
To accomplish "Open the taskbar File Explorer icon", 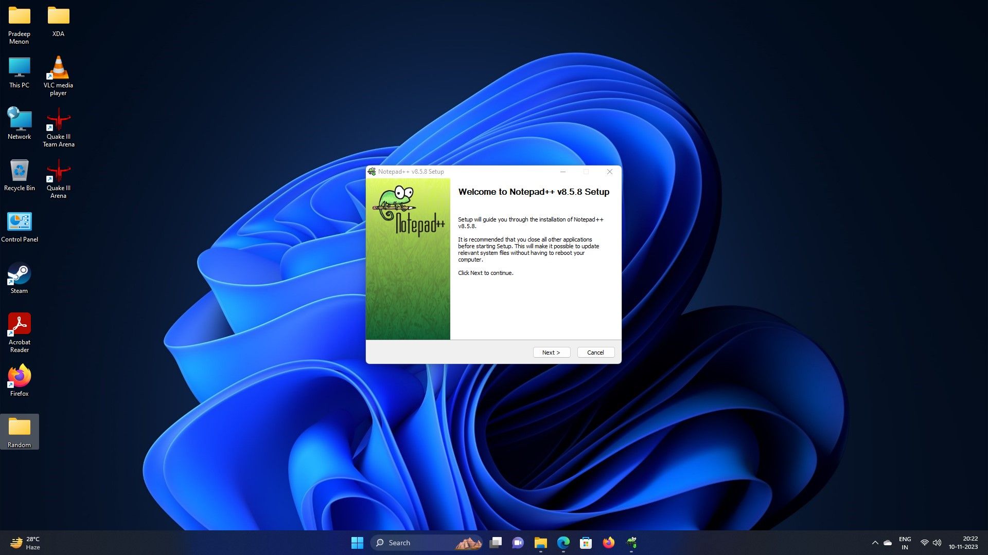I will [541, 542].
